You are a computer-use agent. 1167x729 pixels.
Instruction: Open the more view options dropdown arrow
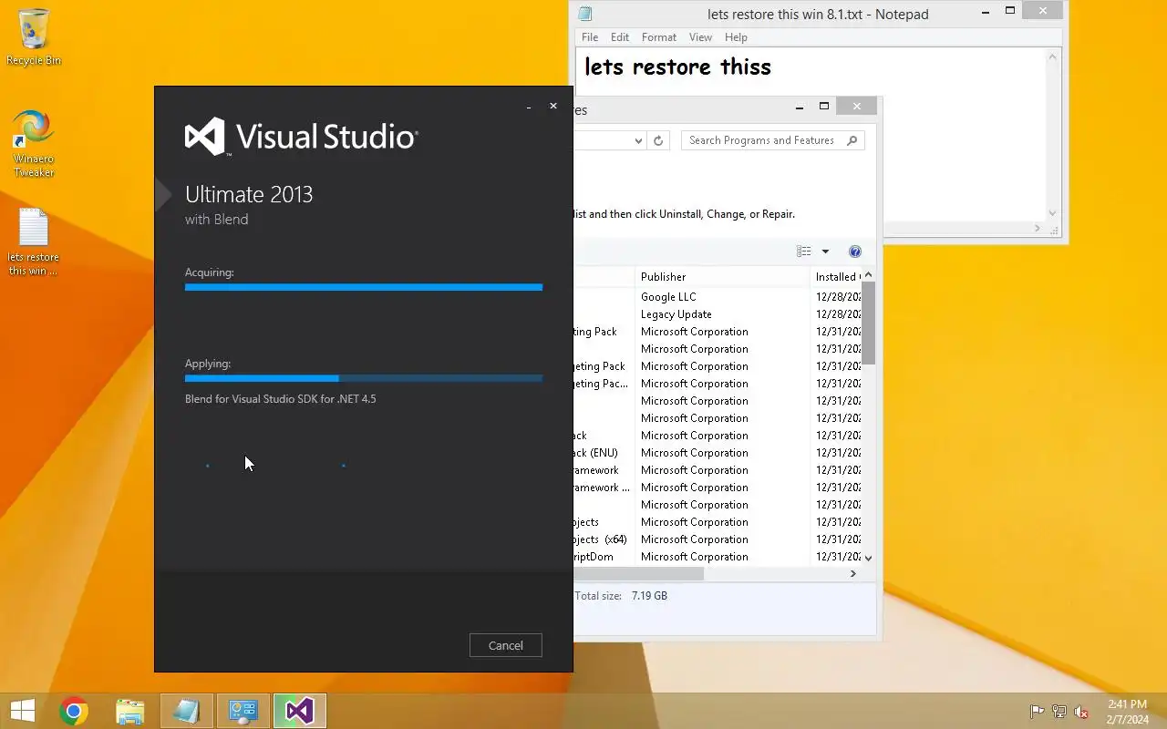pyautogui.click(x=825, y=252)
